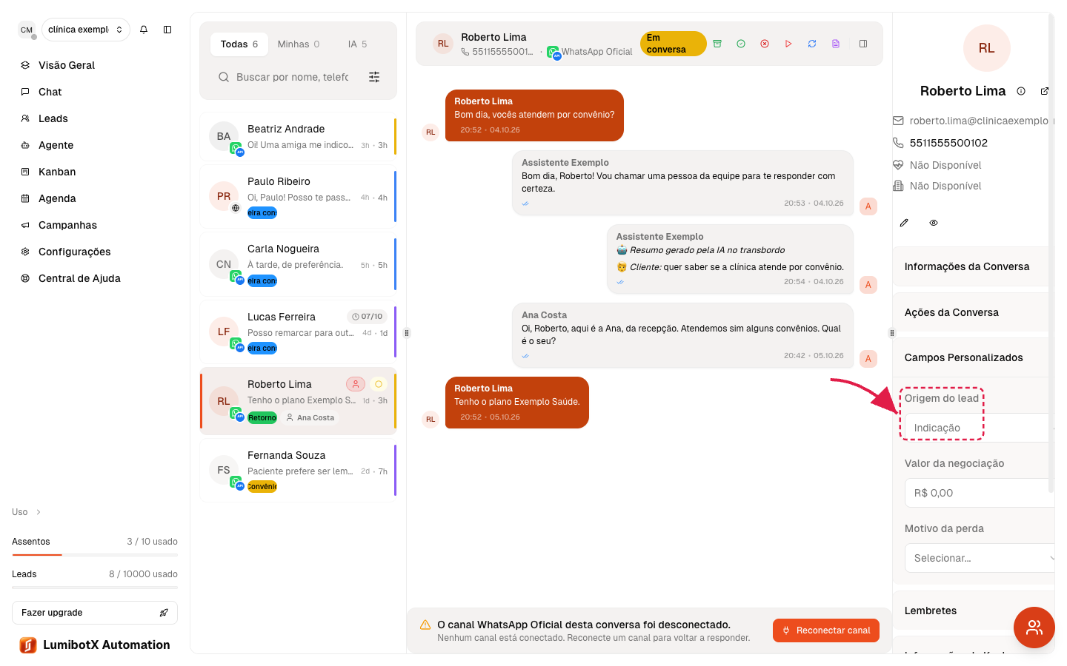Viewport: 1067px width, 666px height.
Task: Expand the Uso section chevron
Action: click(x=39, y=512)
